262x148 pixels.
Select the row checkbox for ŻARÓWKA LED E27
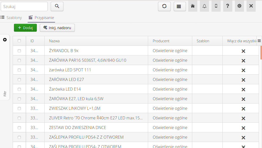tap(19, 79)
